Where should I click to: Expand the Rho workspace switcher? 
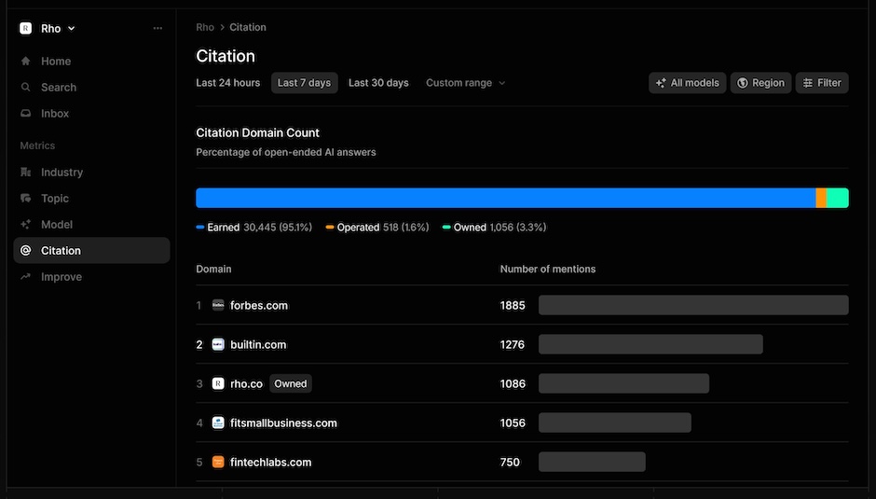(x=48, y=29)
